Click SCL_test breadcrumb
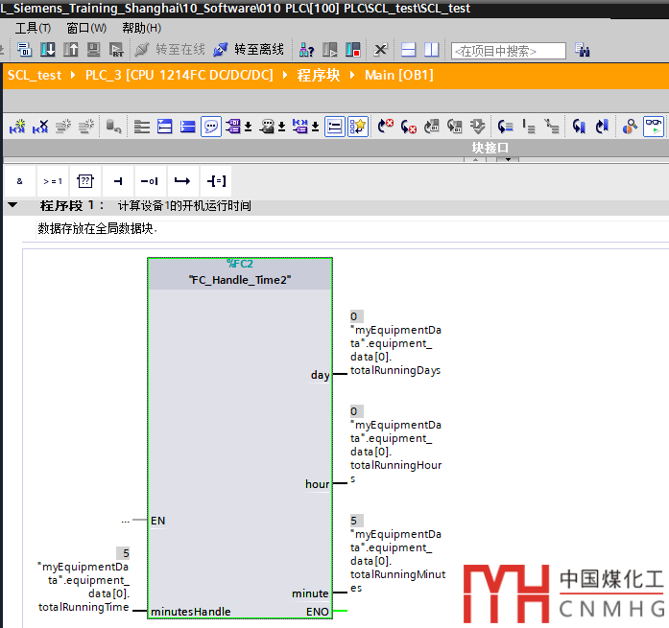 point(35,76)
